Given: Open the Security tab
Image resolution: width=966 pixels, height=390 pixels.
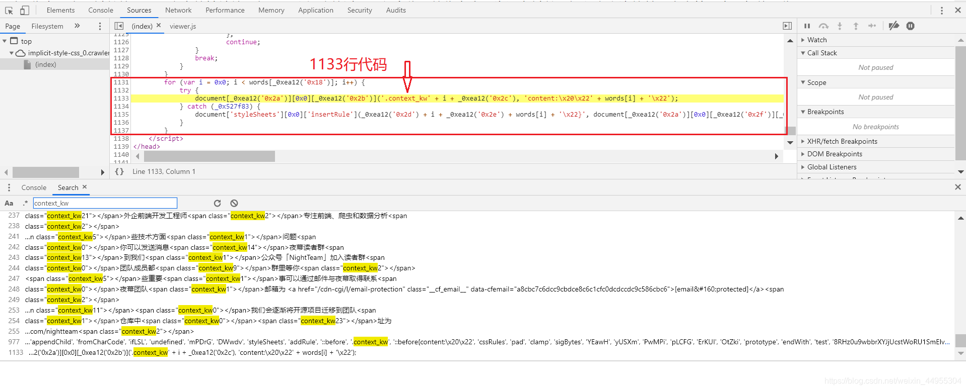Looking at the screenshot, I should click(360, 10).
